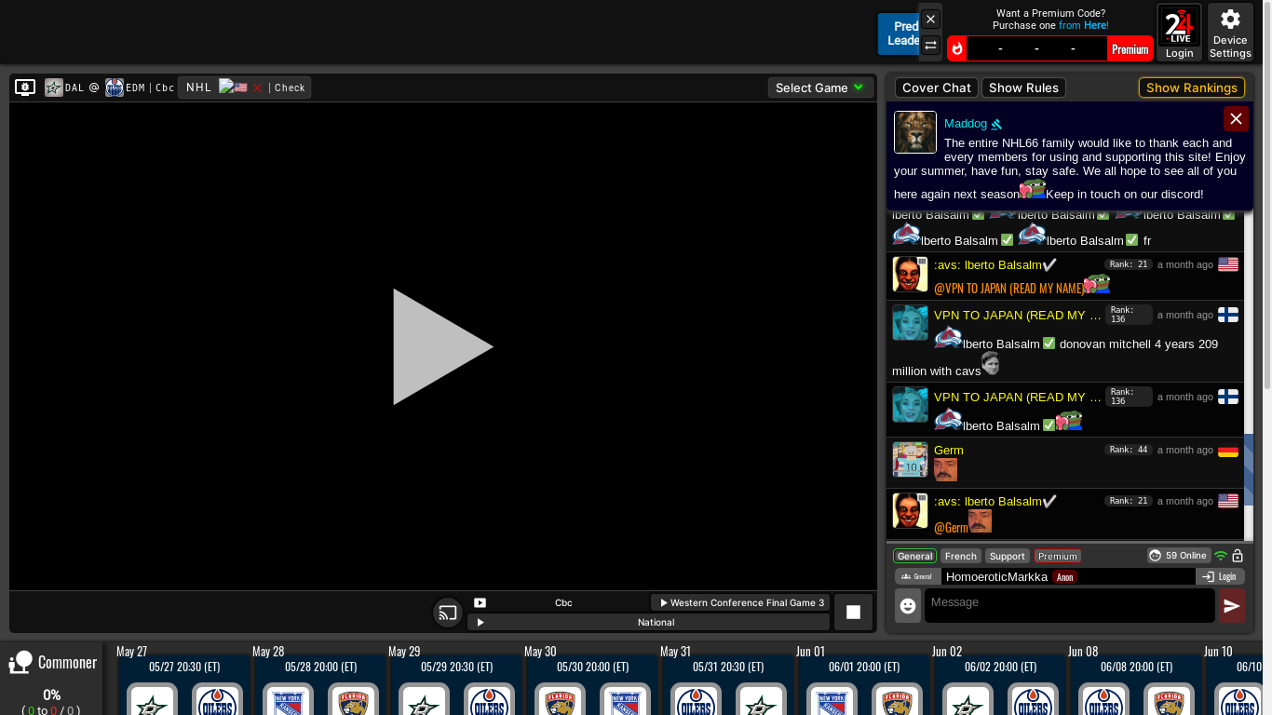Click the Cover Chat button
The height and width of the screenshot is (715, 1272).
937,88
